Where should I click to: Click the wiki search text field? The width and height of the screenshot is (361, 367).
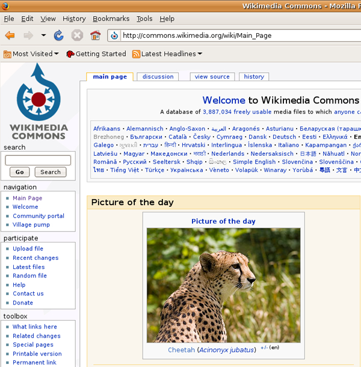coord(38,161)
